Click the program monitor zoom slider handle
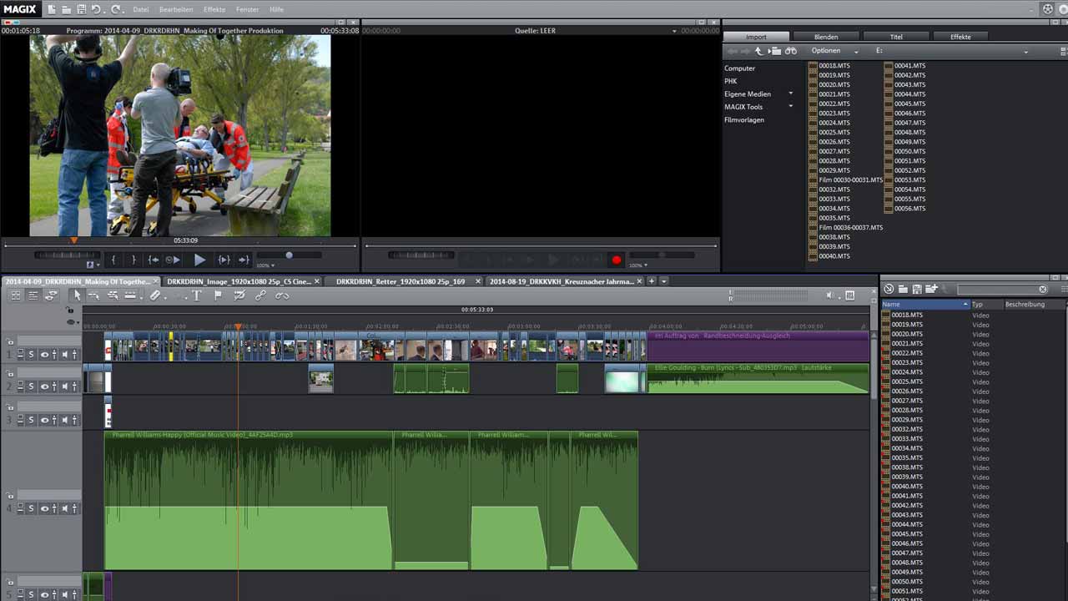 point(289,255)
